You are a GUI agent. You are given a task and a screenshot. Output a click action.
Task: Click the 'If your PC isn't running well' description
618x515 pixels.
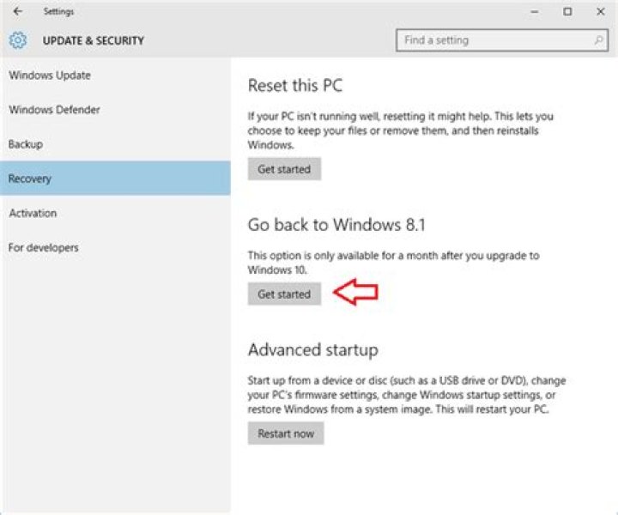coord(401,130)
